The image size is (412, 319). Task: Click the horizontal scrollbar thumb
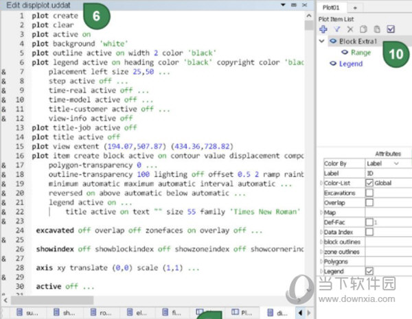pyautogui.click(x=52, y=300)
